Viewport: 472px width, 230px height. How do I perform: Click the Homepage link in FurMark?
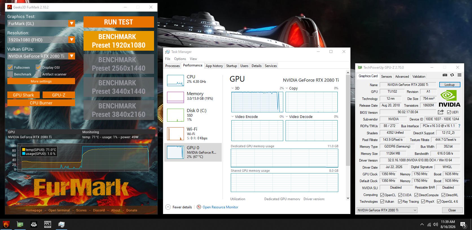(x=34, y=210)
